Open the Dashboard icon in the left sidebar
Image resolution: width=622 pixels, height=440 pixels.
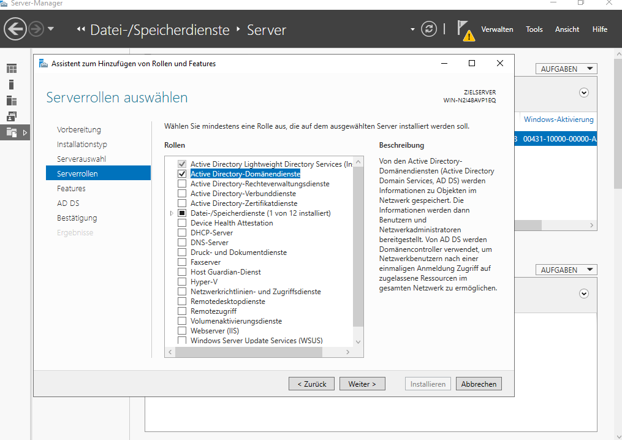point(12,69)
